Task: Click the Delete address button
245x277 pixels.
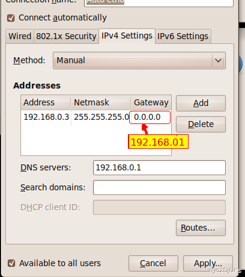Action: (201, 124)
